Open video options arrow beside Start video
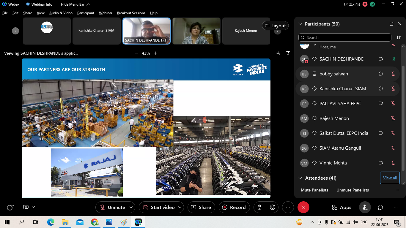 point(180,207)
